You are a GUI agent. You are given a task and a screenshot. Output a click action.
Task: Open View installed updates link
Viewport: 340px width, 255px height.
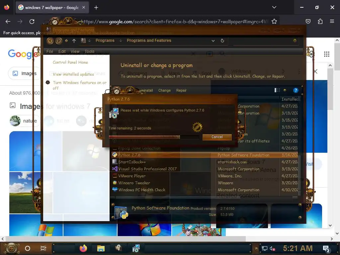tap(73, 74)
